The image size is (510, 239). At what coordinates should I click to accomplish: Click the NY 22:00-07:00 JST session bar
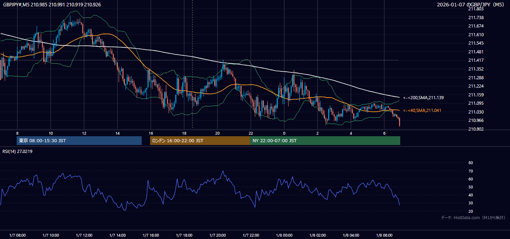[325, 141]
